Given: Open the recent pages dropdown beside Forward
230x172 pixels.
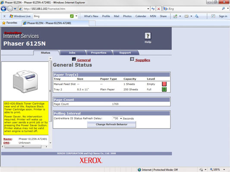Looking at the screenshot, I should point(15,9).
